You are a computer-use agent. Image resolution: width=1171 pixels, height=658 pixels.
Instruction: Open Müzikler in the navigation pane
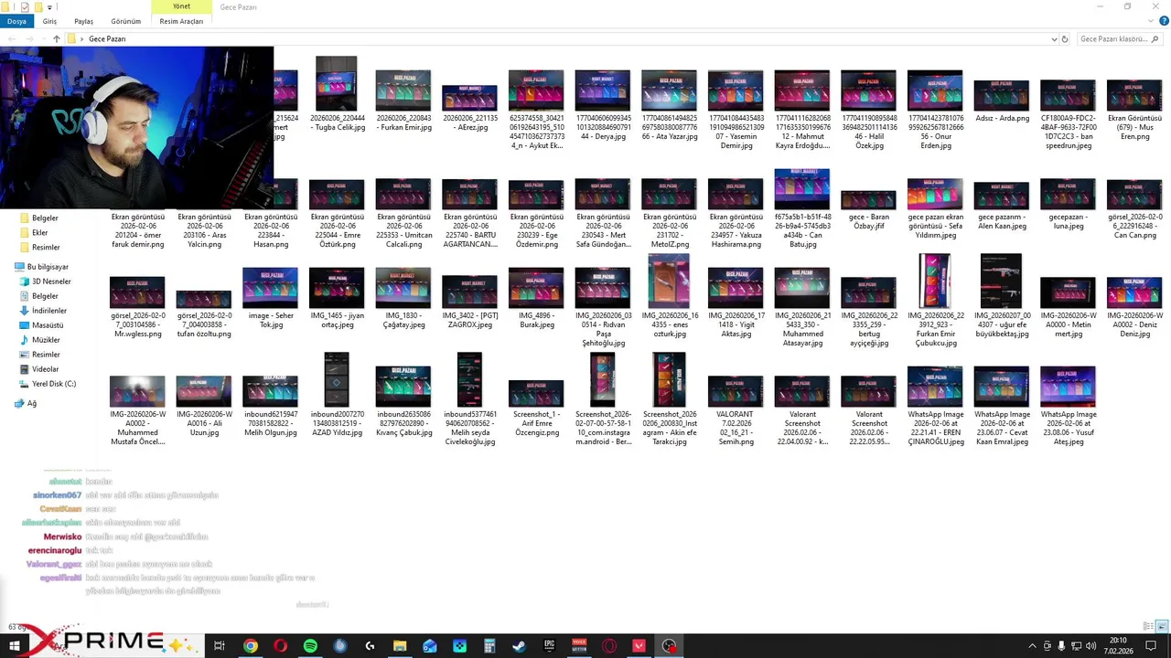(47, 340)
